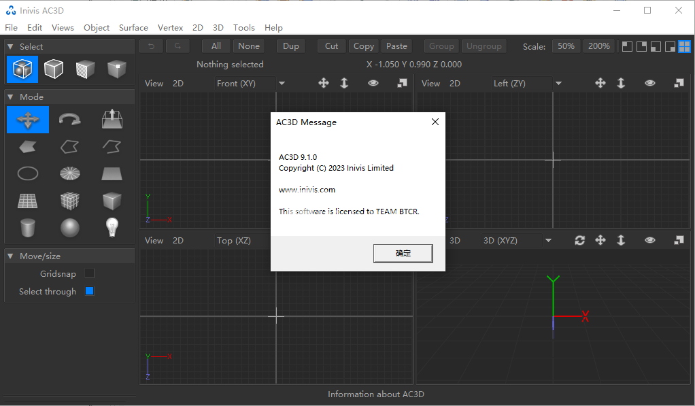This screenshot has width=695, height=406.
Task: Choose the Rectangle draw tool
Action: tap(112, 173)
